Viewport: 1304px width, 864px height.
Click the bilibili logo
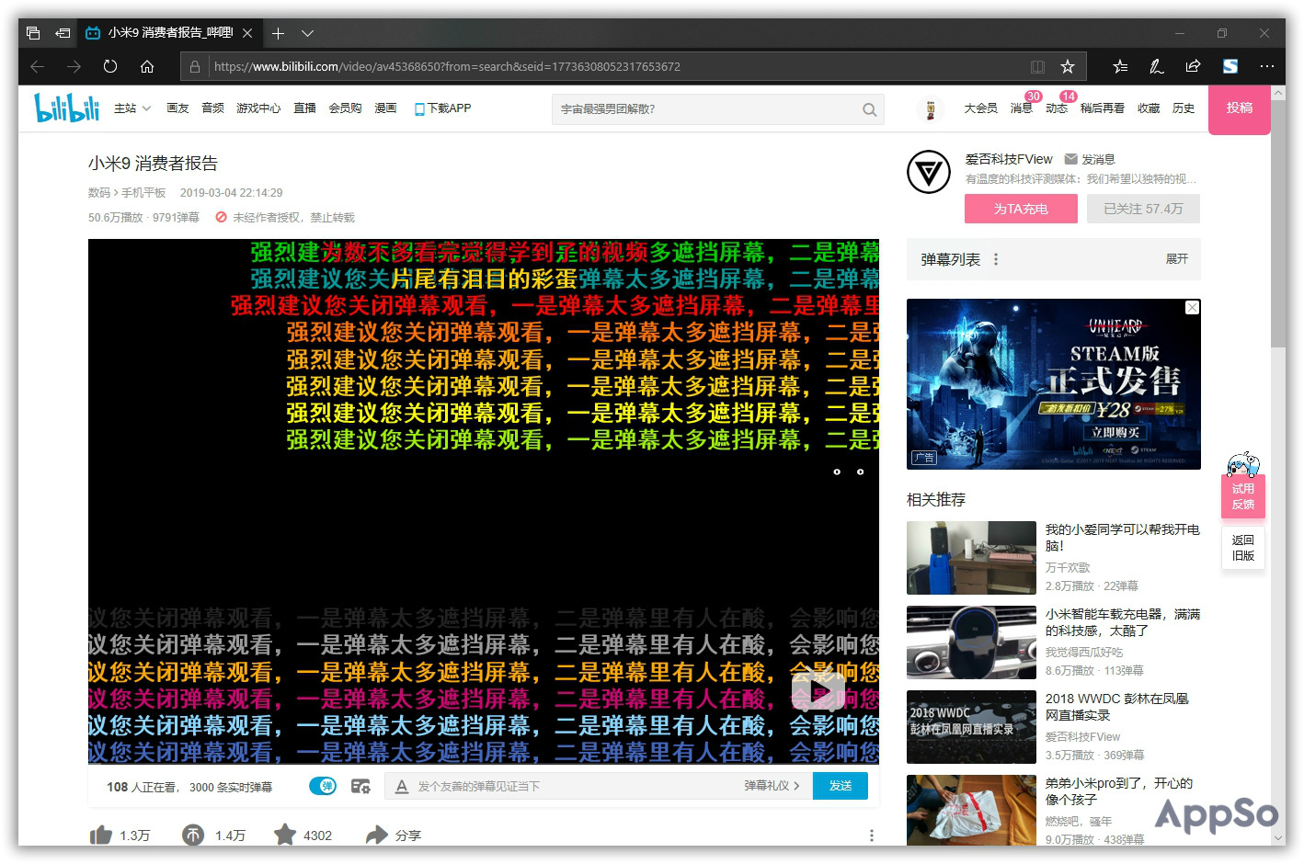click(66, 108)
